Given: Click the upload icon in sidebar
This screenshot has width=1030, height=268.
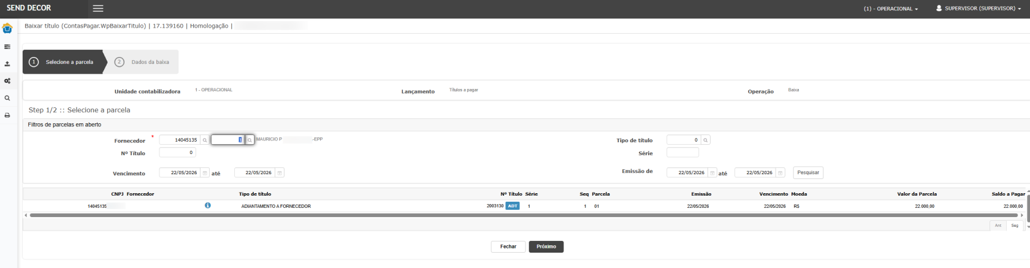Looking at the screenshot, I should point(7,64).
